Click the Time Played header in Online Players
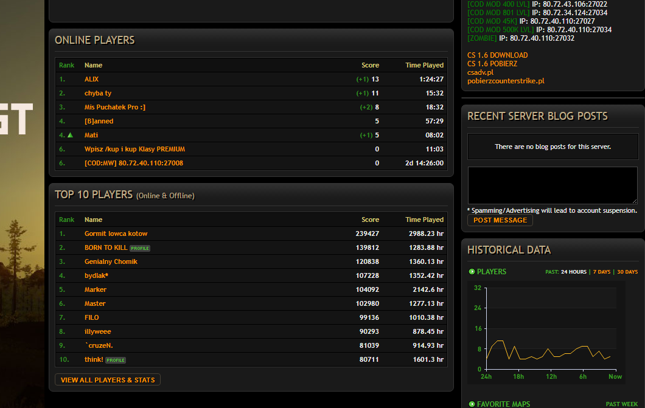645x408 pixels. pyautogui.click(x=424, y=65)
